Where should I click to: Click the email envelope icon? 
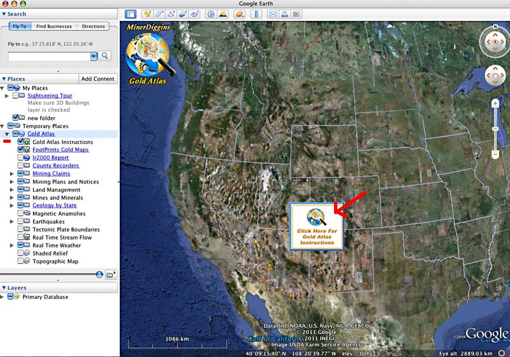(273, 14)
